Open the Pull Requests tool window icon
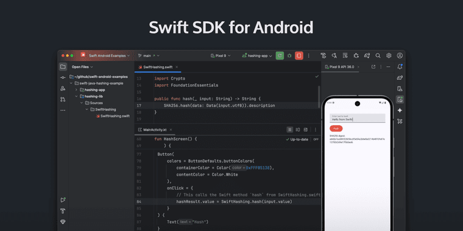463x231 pixels. [x=63, y=99]
